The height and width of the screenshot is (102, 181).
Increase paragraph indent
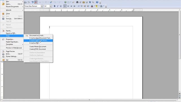click(88, 6)
